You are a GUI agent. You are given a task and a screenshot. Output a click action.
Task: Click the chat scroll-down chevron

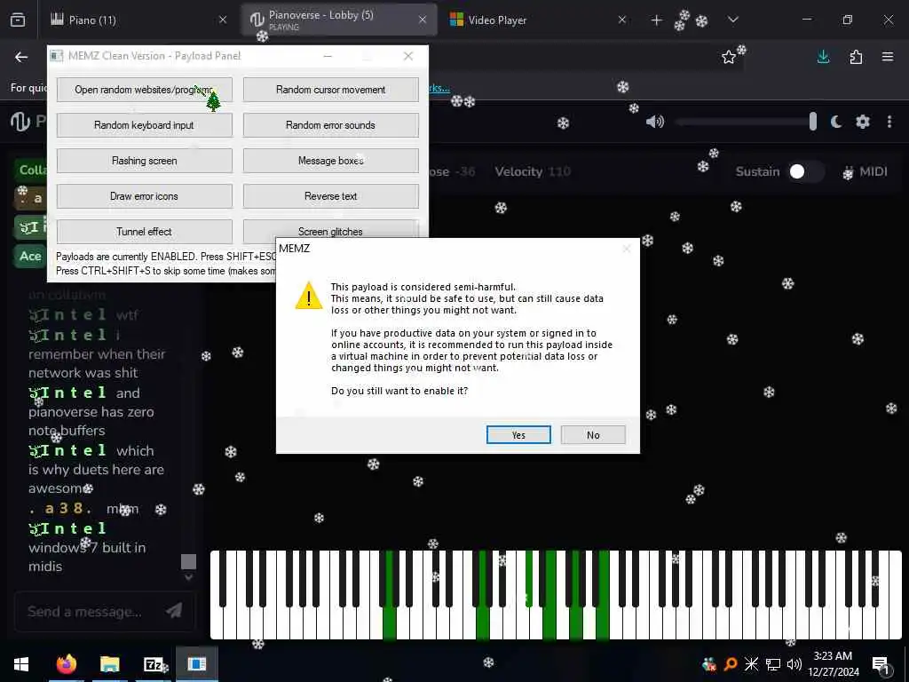[188, 577]
